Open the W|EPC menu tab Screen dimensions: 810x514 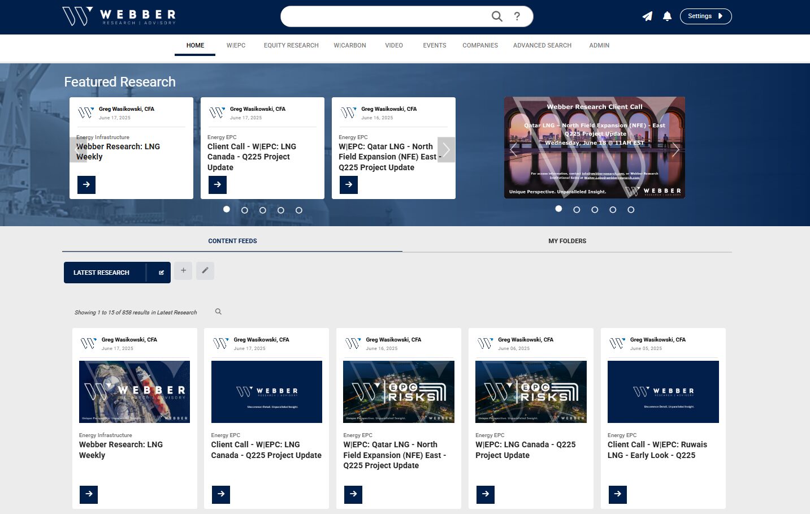[x=236, y=45]
